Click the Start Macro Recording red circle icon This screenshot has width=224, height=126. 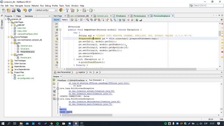coord(128,20)
